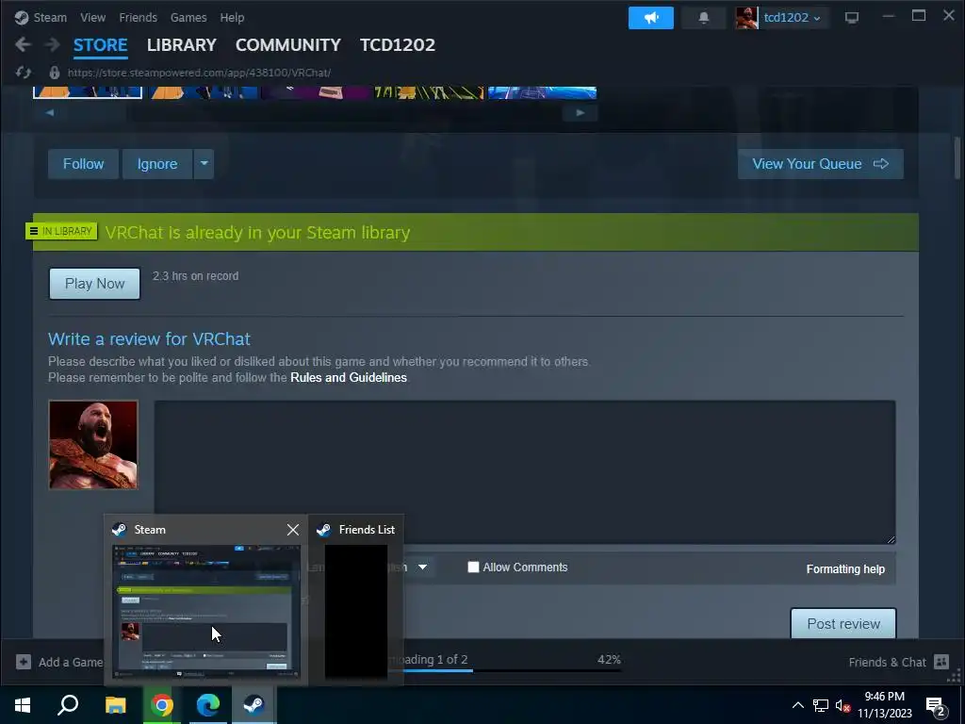
Task: Open the Games menu
Action: (188, 17)
